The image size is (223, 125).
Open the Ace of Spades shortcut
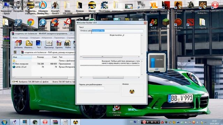pos(153,24)
